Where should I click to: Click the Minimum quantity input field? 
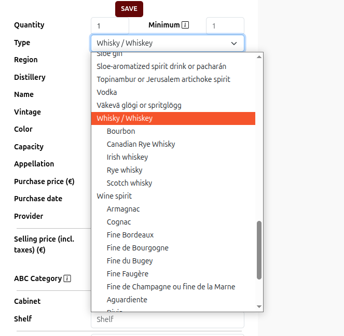click(225, 25)
